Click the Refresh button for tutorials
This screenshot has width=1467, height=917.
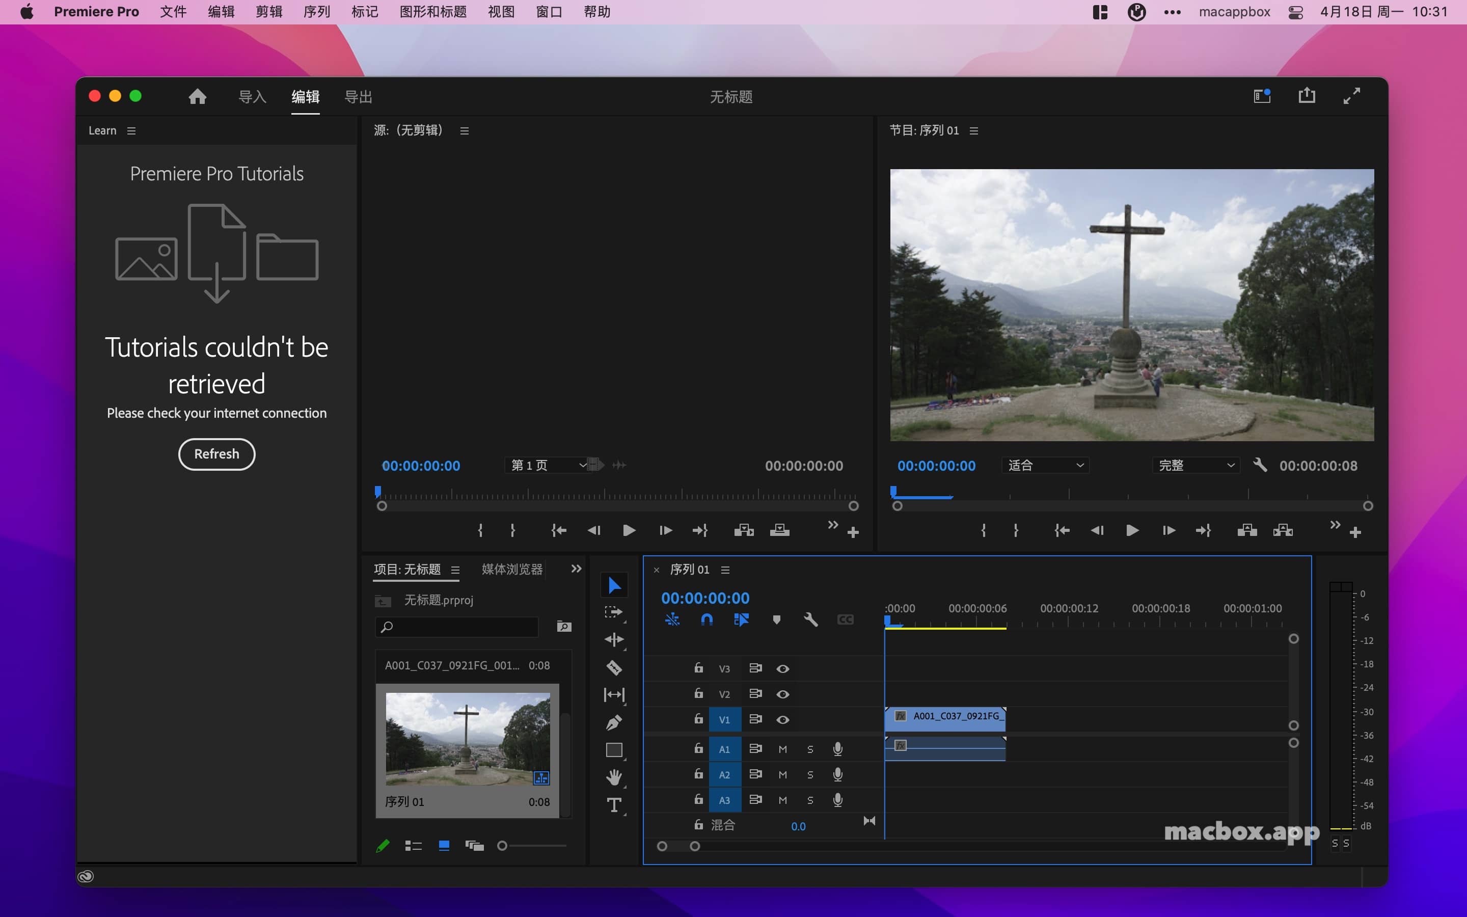coord(215,454)
